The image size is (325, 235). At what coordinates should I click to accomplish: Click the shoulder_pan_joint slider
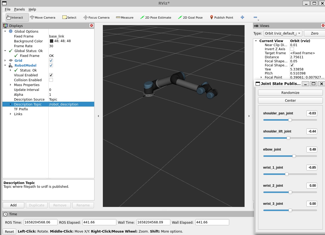[290, 120]
